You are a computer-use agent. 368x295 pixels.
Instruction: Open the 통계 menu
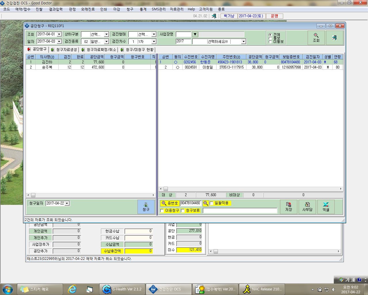coord(143,9)
